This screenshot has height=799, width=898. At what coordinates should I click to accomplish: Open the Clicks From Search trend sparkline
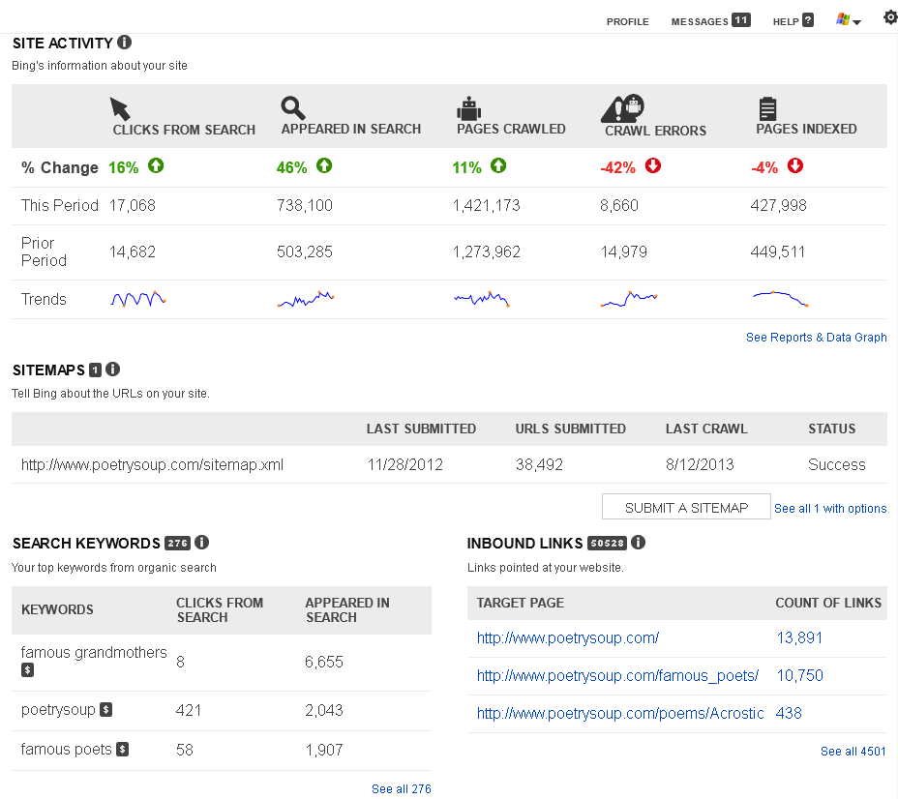pos(138,299)
